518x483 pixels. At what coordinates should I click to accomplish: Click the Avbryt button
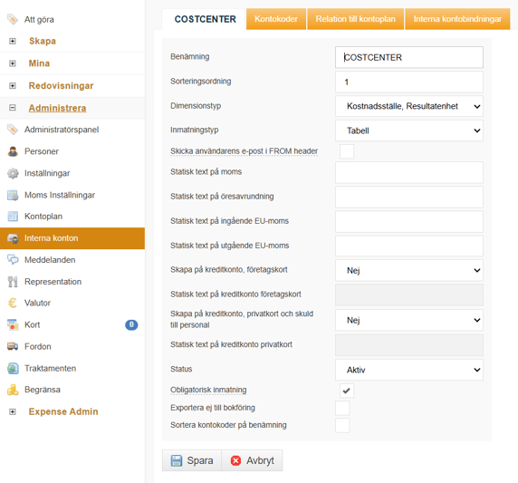[252, 460]
